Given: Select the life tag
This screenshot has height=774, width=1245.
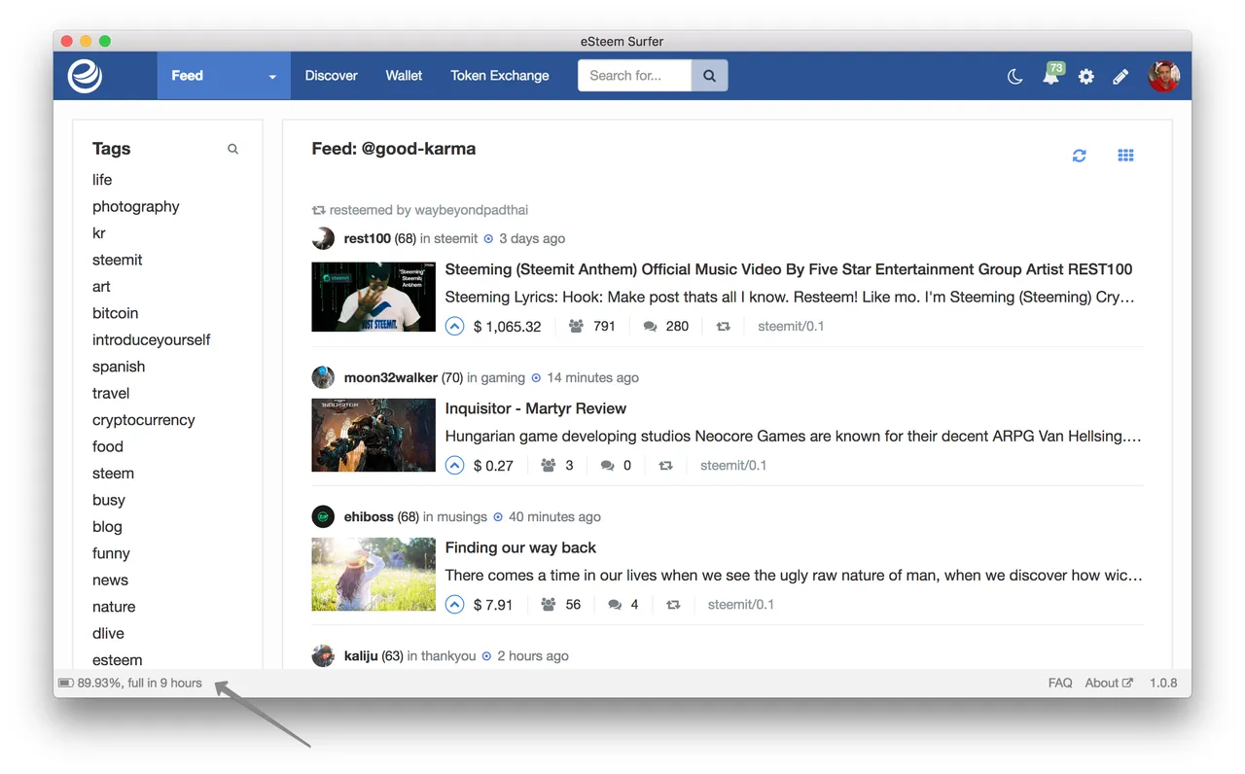Looking at the screenshot, I should 102,180.
